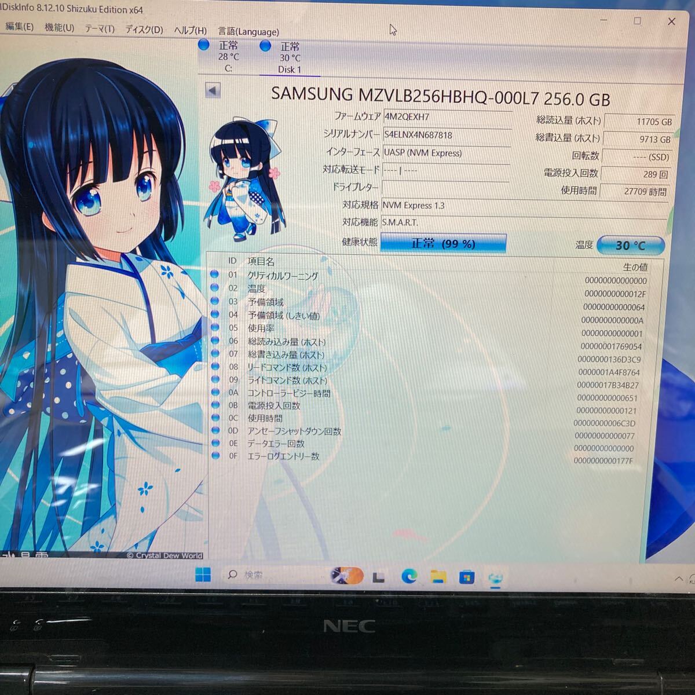Click status circle for 01 クリティカルワーニング
Viewport: 695px width, 695px height.
214,275
